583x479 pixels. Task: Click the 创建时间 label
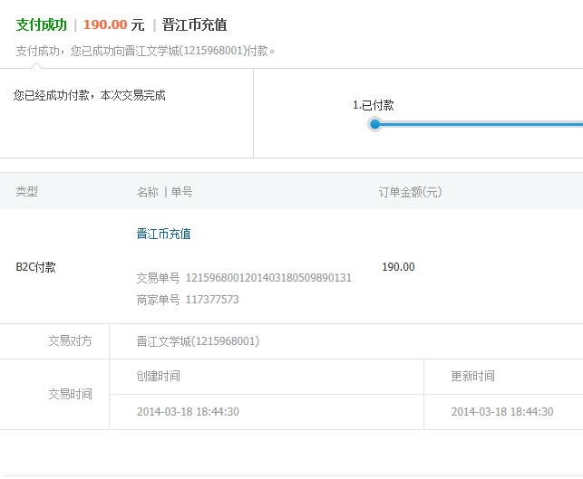[x=159, y=376]
